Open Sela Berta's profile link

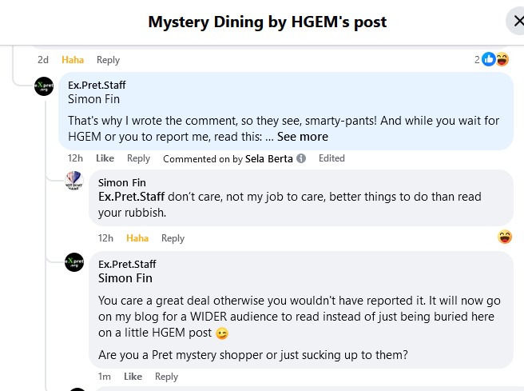pos(269,158)
